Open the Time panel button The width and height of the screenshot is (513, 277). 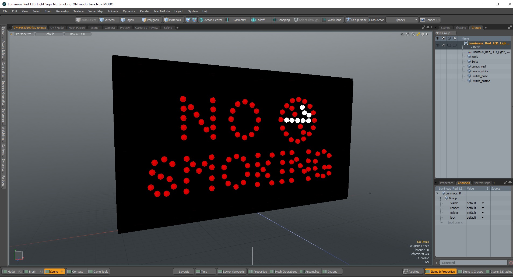point(205,272)
